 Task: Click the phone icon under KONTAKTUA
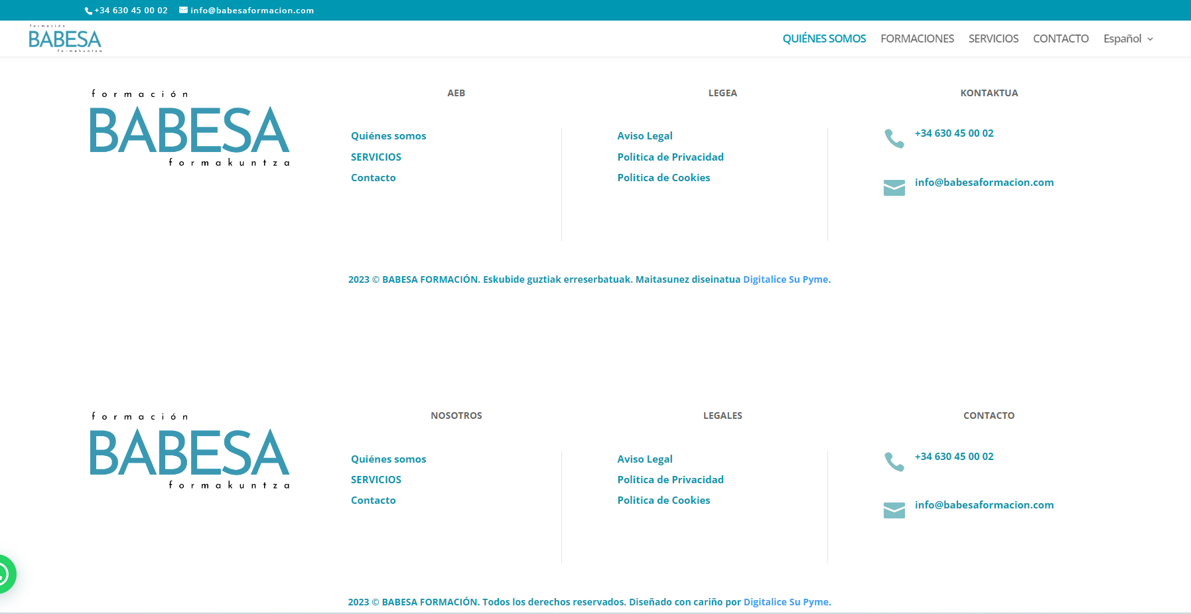coord(894,138)
